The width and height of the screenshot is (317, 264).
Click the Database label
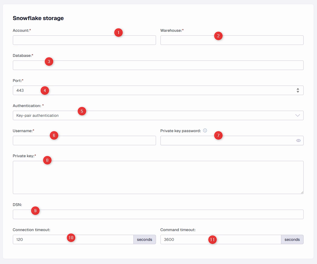tap(23, 55)
